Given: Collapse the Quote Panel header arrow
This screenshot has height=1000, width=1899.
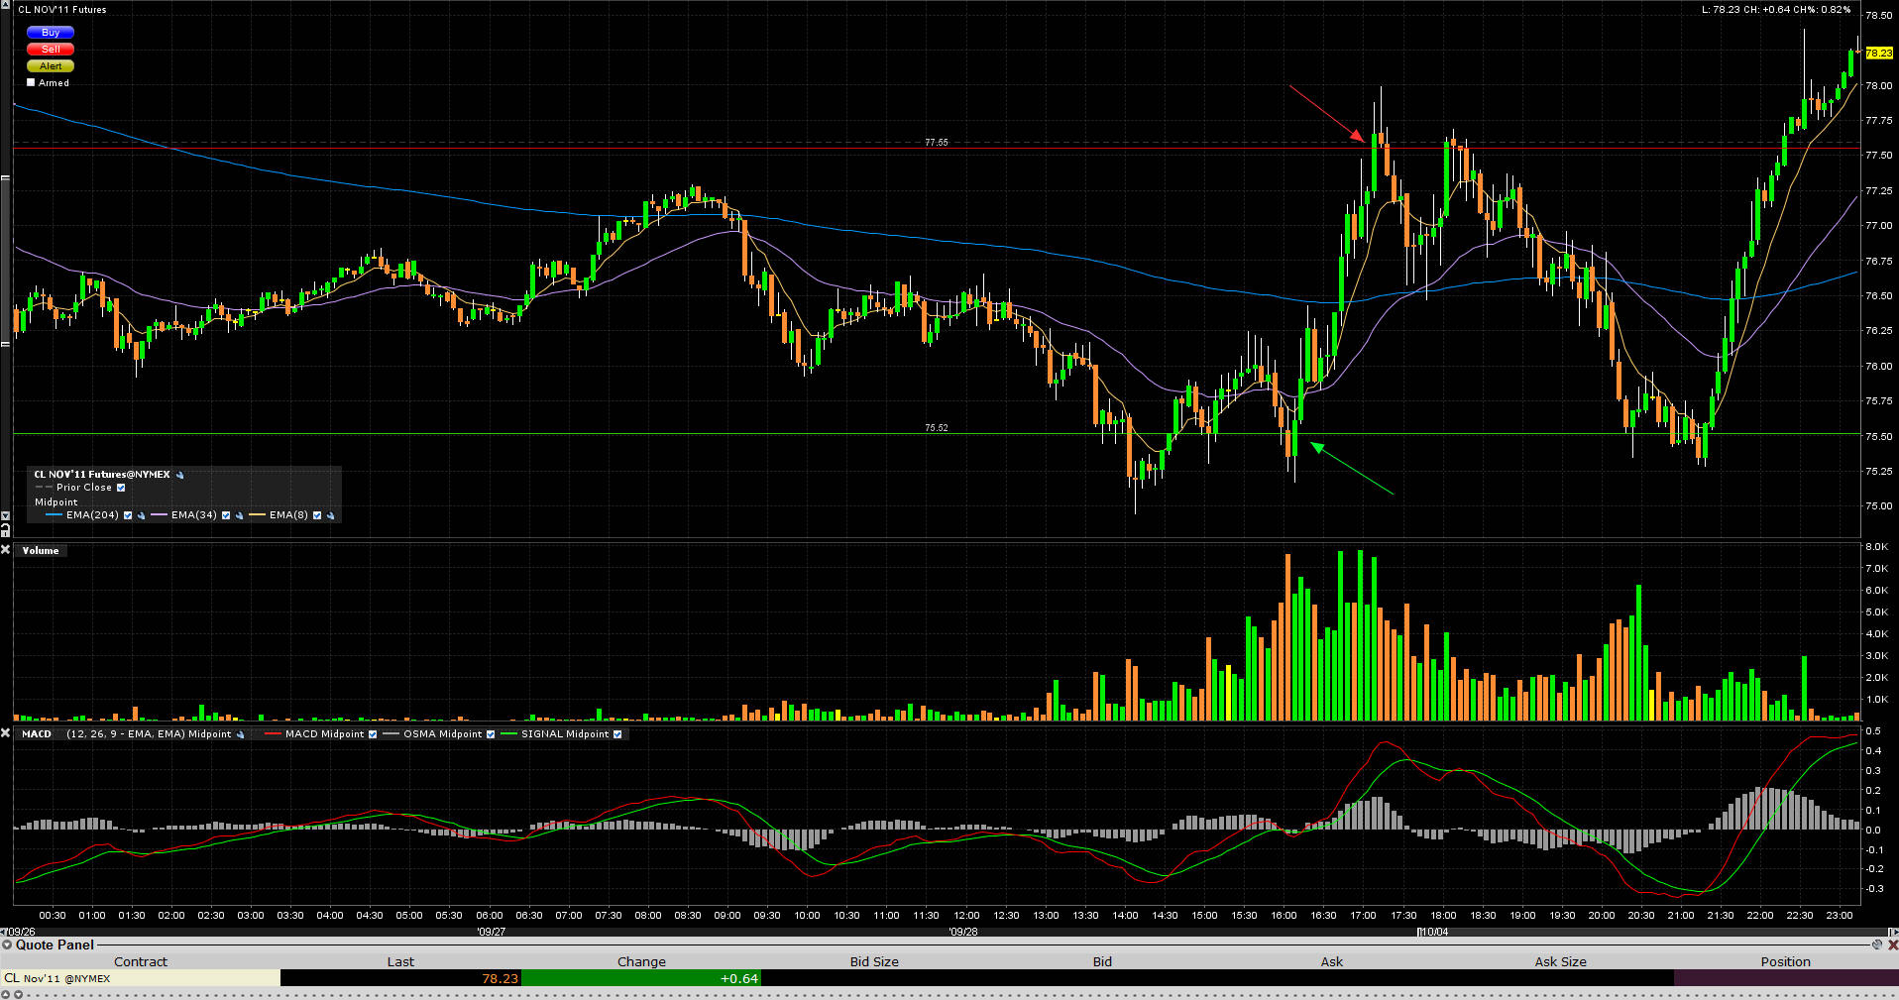Looking at the screenshot, I should [8, 944].
